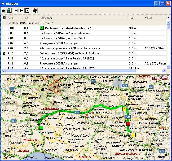Click the center-point map toolbar button

[27, 11]
